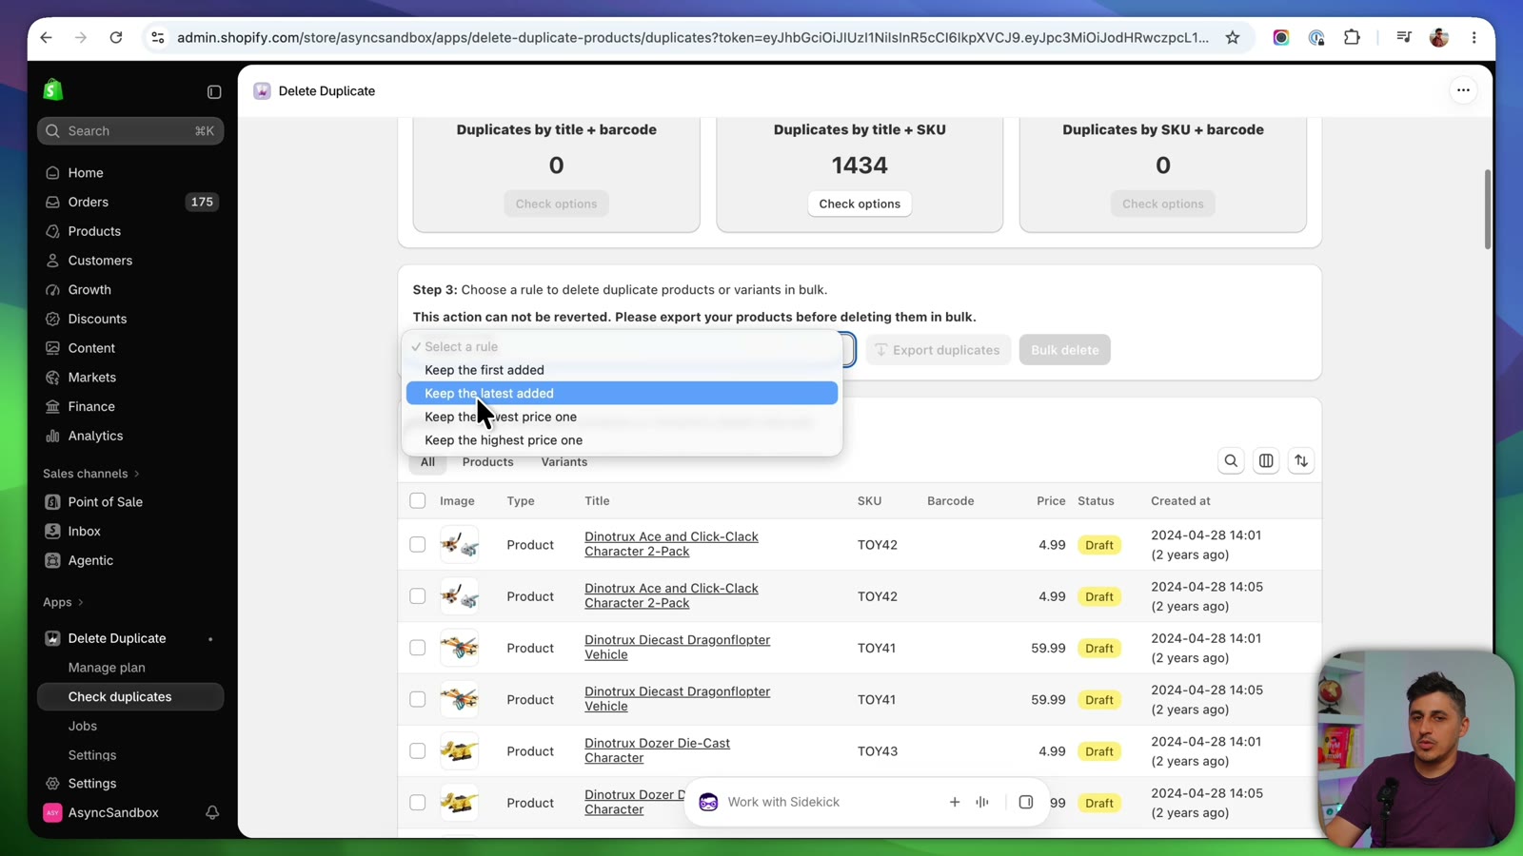The image size is (1523, 856).
Task: Check the 14:05 Dinotrux Ace TOY42 row
Action: 418,596
